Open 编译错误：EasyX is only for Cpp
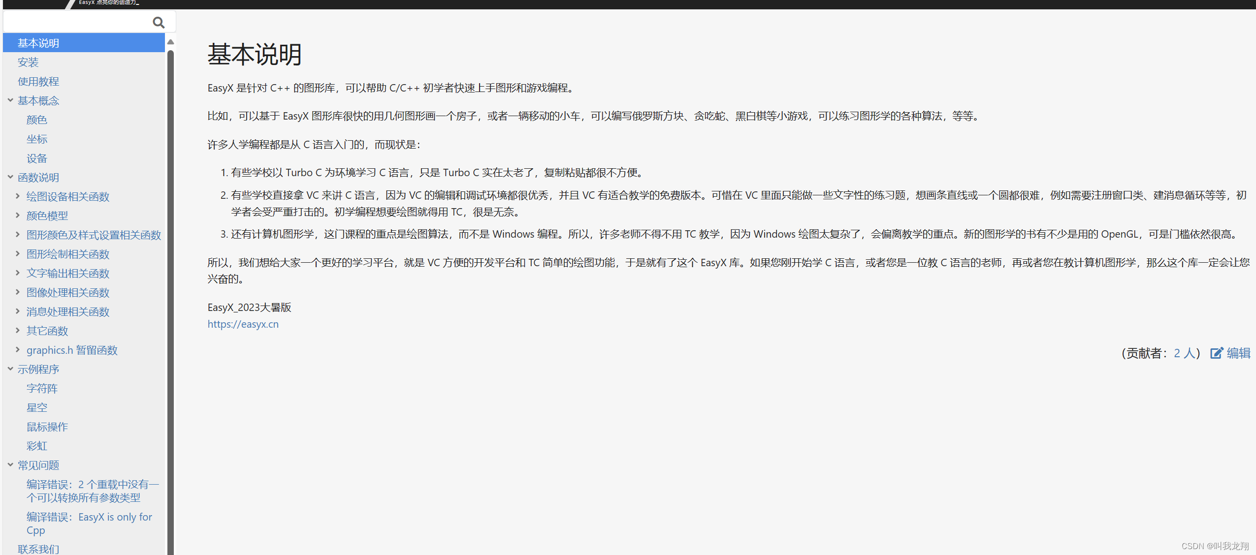Viewport: 1256px width, 555px height. point(89,524)
